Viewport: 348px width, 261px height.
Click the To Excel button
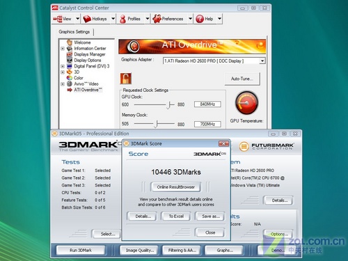176,216
